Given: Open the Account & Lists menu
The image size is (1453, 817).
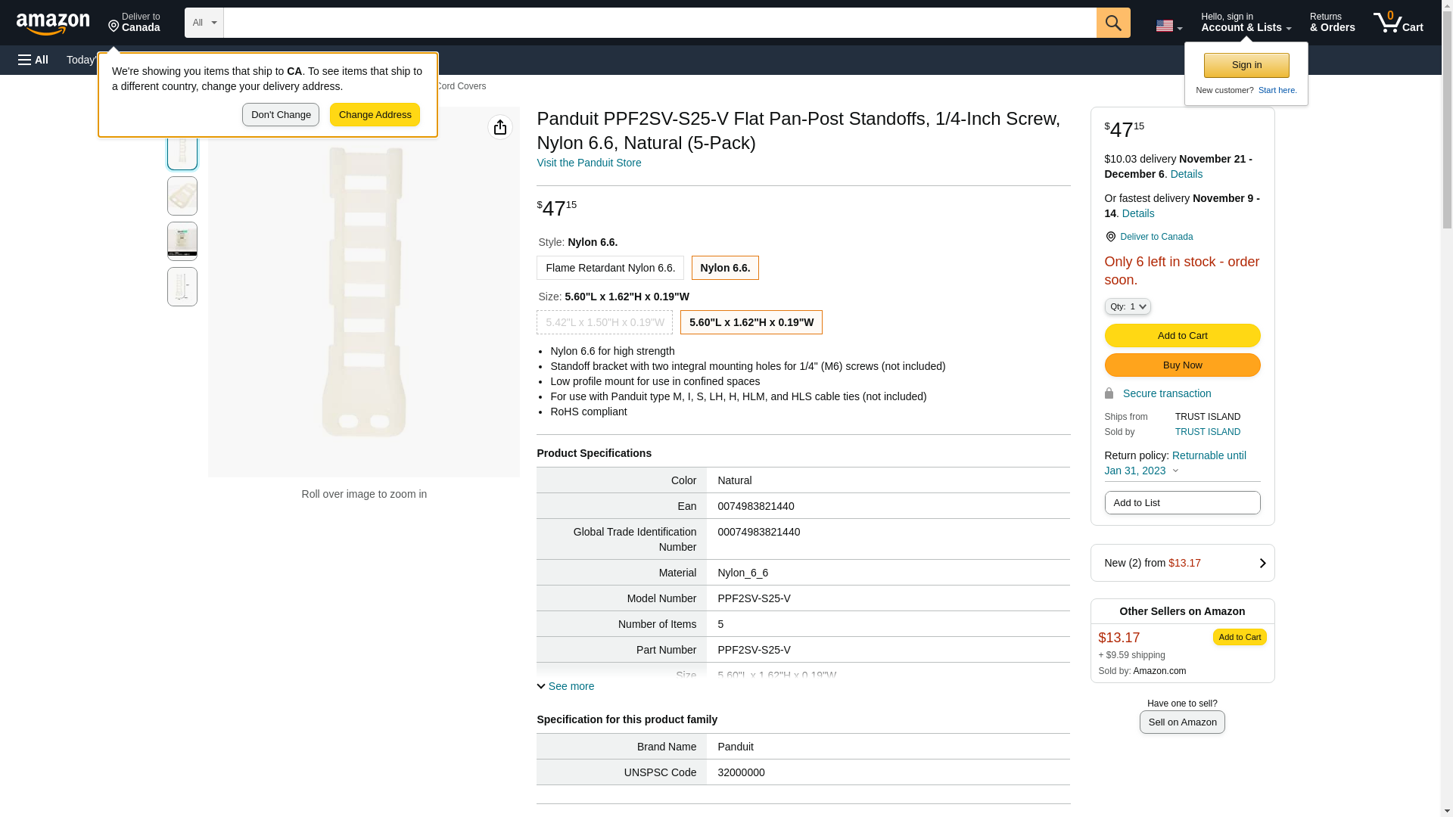Looking at the screenshot, I should (x=1245, y=23).
